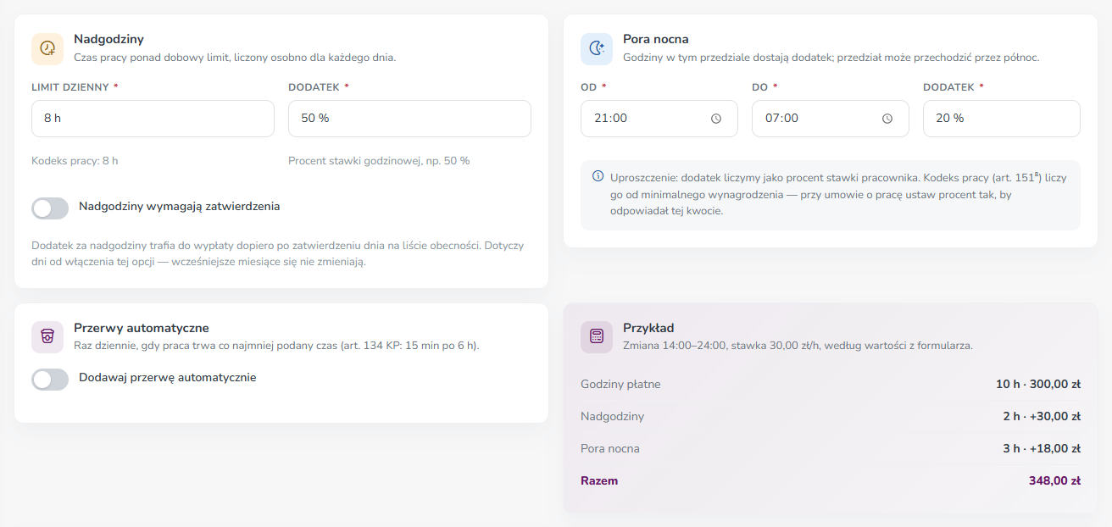Edit the night Dodatek field with 20 %
Viewport: 1112px width, 527px height.
tap(1002, 119)
